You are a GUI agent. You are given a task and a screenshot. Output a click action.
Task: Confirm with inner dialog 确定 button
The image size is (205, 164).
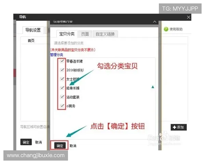60,146
